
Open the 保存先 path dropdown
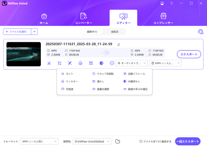click(x=92, y=141)
